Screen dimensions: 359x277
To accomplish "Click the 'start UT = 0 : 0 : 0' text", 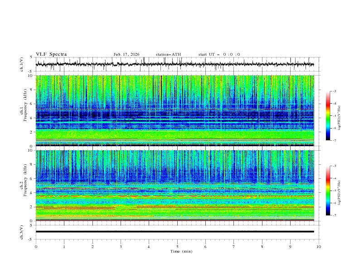I will (x=219, y=54).
